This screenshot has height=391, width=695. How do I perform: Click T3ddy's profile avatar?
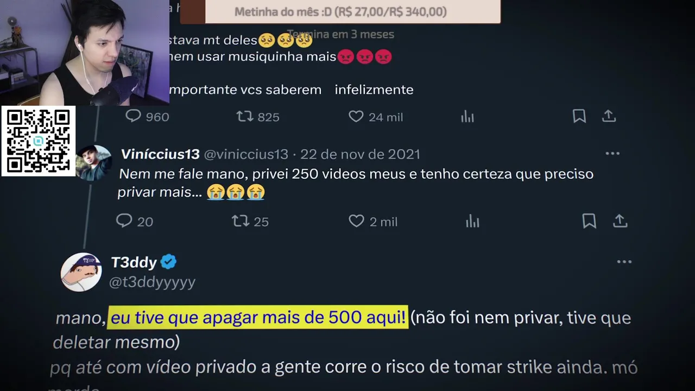[81, 272]
